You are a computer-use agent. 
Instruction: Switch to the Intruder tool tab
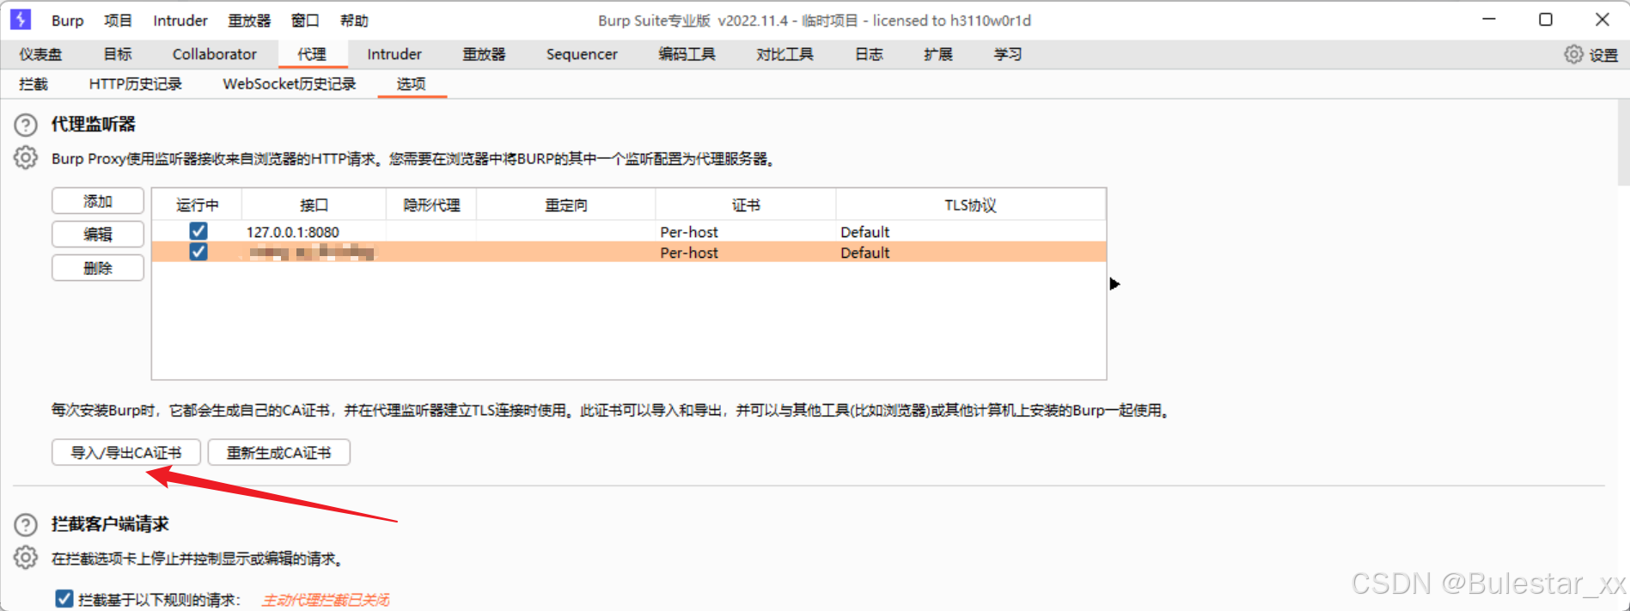(x=394, y=54)
